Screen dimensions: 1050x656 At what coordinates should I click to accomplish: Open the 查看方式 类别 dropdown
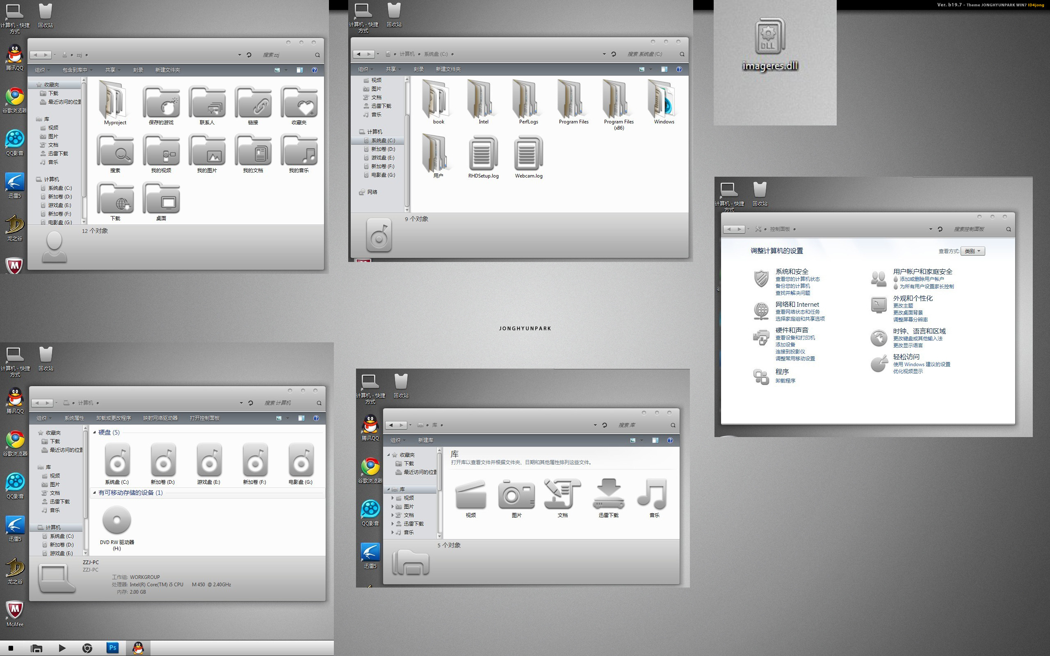pyautogui.click(x=972, y=251)
